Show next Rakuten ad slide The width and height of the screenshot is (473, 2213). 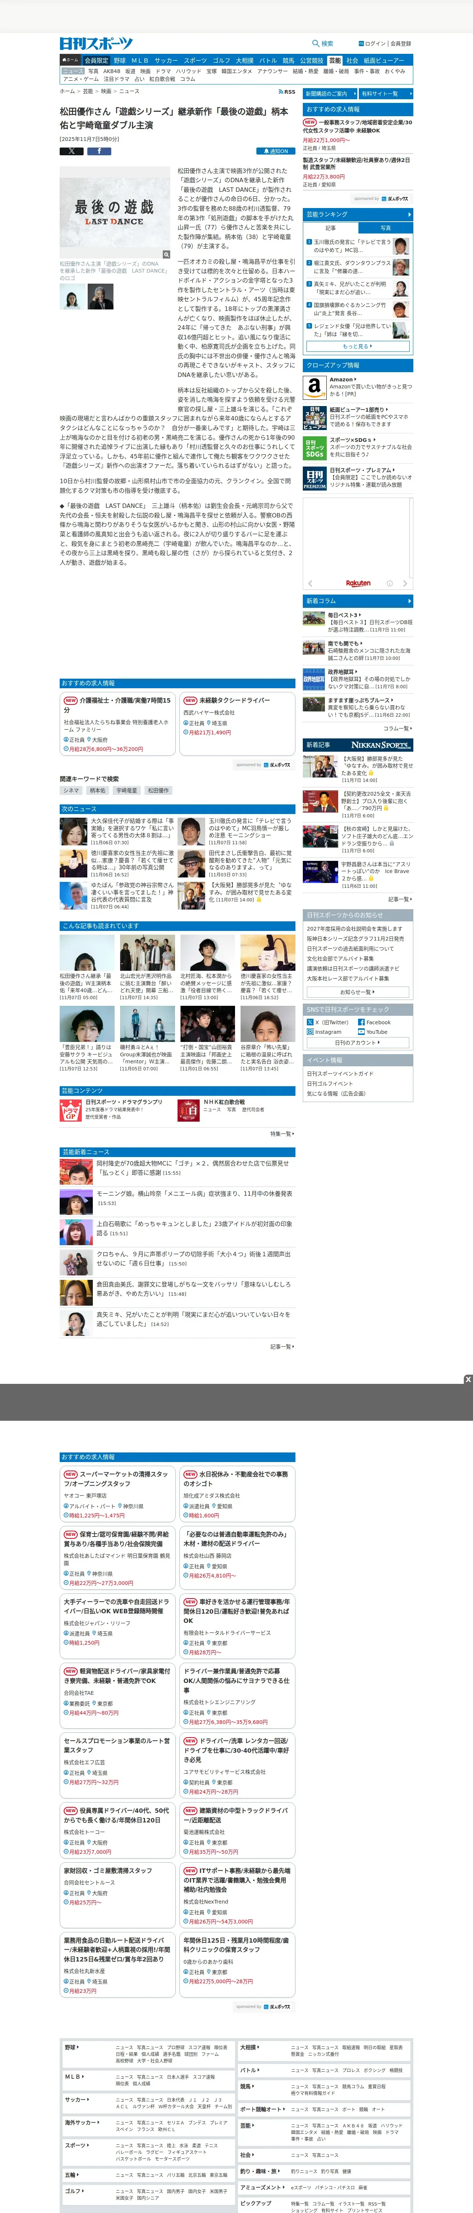406,583
